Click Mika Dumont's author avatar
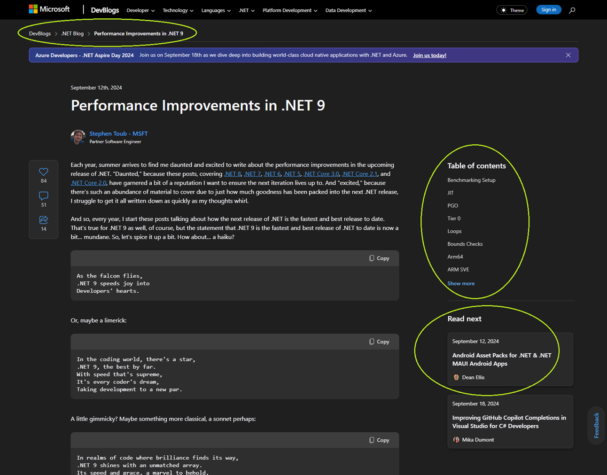The image size is (607, 475). pos(456,440)
